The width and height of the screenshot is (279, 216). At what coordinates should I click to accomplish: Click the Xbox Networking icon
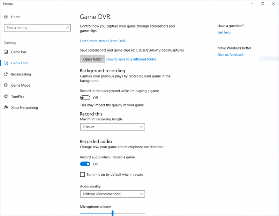click(6, 107)
